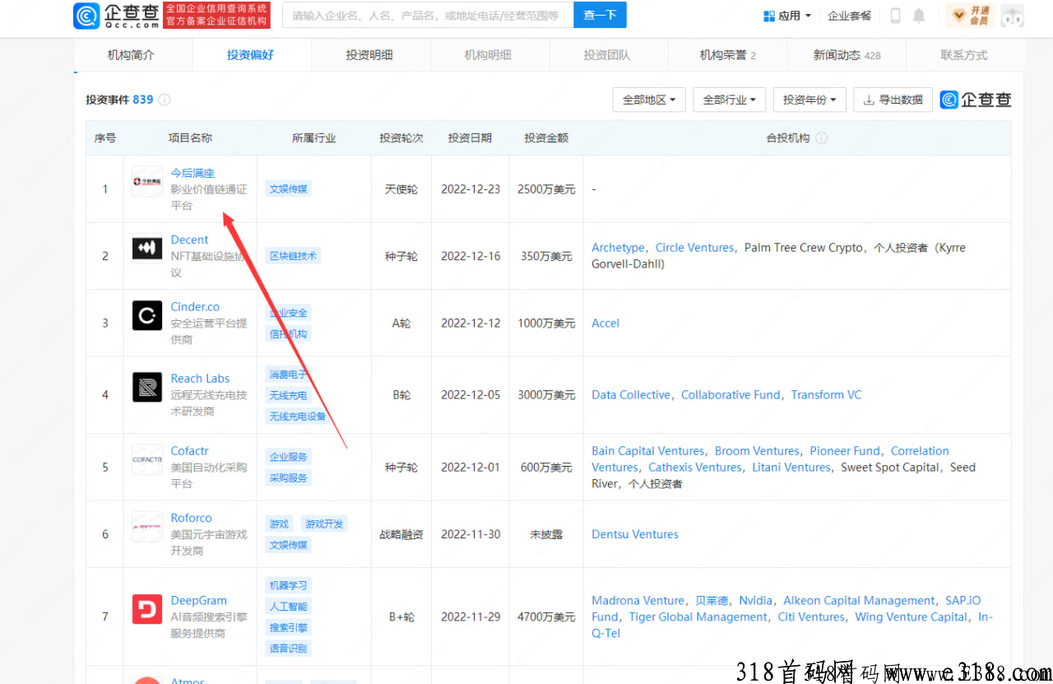Open the 企业套餐 link

coord(849,16)
